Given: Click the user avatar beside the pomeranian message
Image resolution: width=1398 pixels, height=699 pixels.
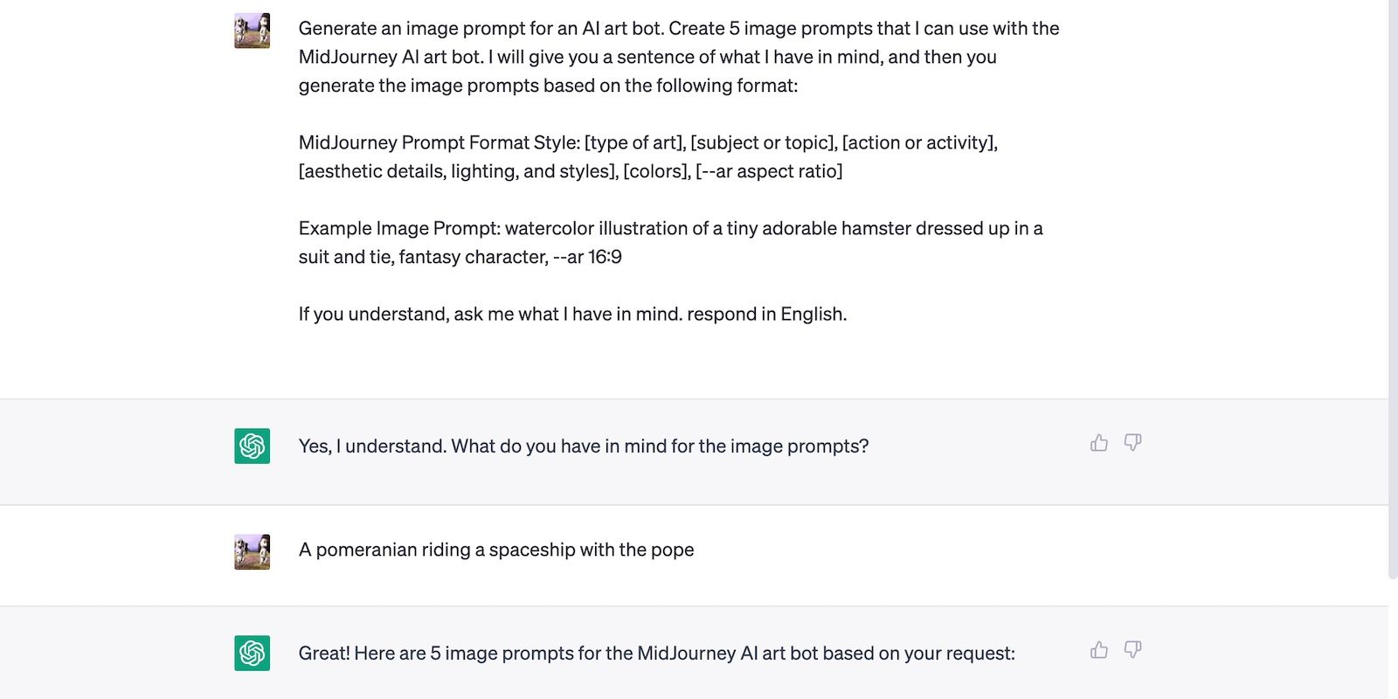Looking at the screenshot, I should click(x=251, y=551).
